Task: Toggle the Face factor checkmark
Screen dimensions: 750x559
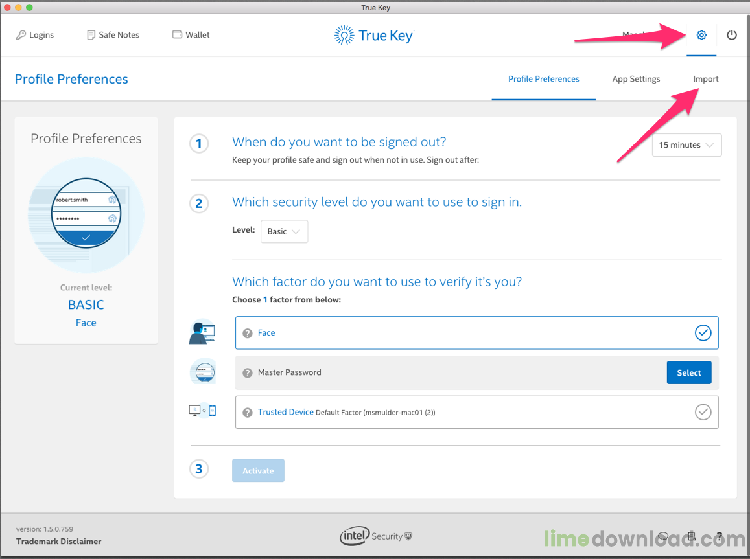Action: tap(703, 332)
